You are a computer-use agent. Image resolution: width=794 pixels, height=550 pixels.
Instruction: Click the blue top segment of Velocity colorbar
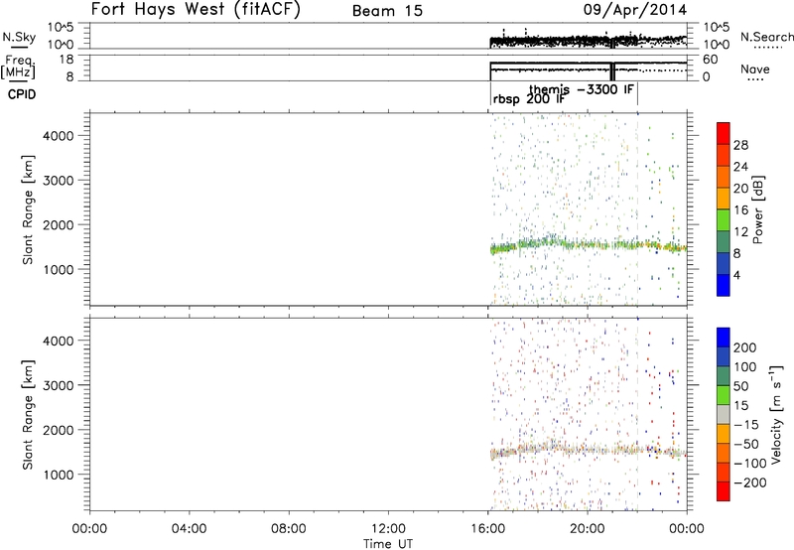[724, 338]
